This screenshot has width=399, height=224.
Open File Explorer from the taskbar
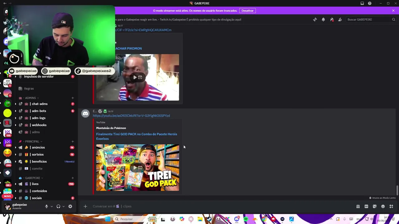click(200, 219)
